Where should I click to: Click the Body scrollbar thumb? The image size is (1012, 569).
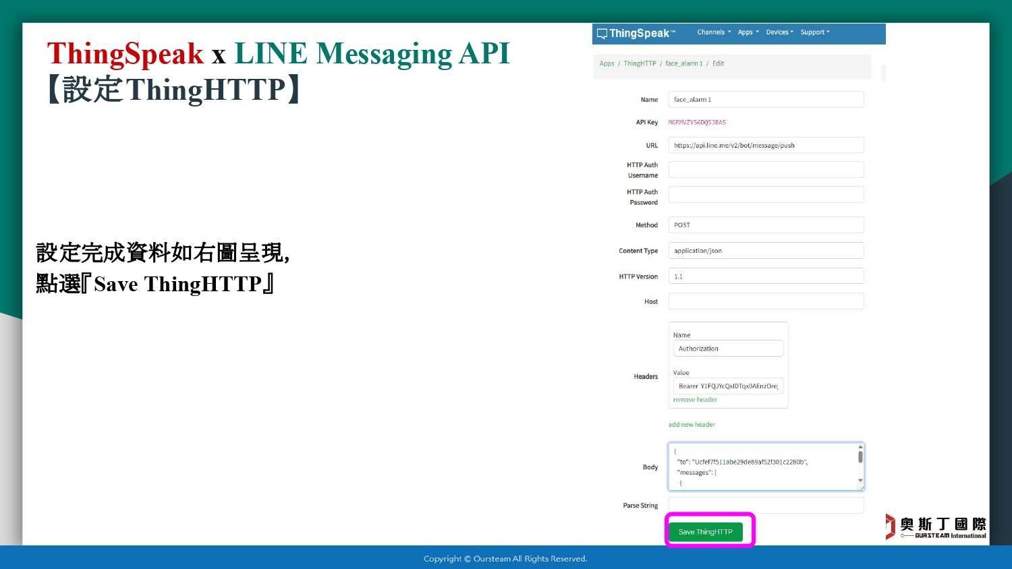(860, 457)
